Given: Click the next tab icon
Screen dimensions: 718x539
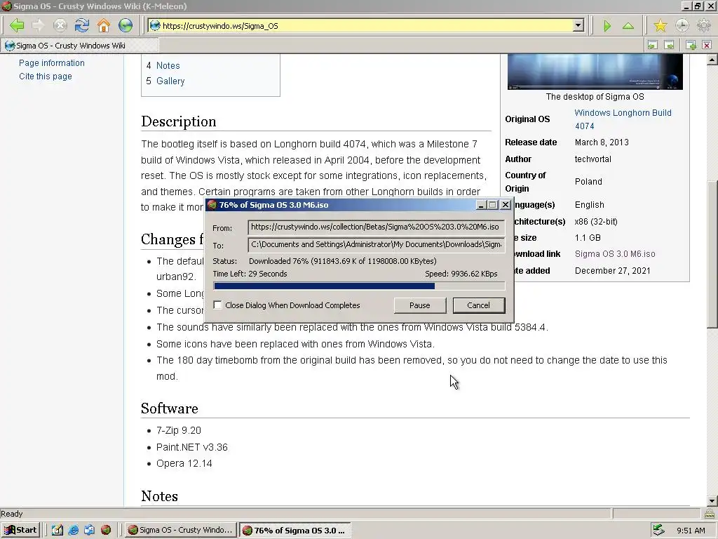Looking at the screenshot, I should (x=670, y=45).
